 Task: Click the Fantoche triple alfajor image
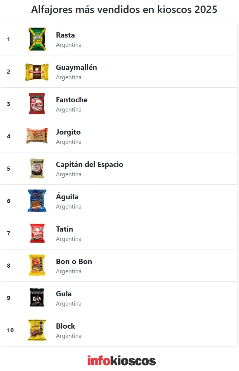37,104
